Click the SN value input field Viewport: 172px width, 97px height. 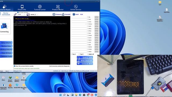coord(79,17)
